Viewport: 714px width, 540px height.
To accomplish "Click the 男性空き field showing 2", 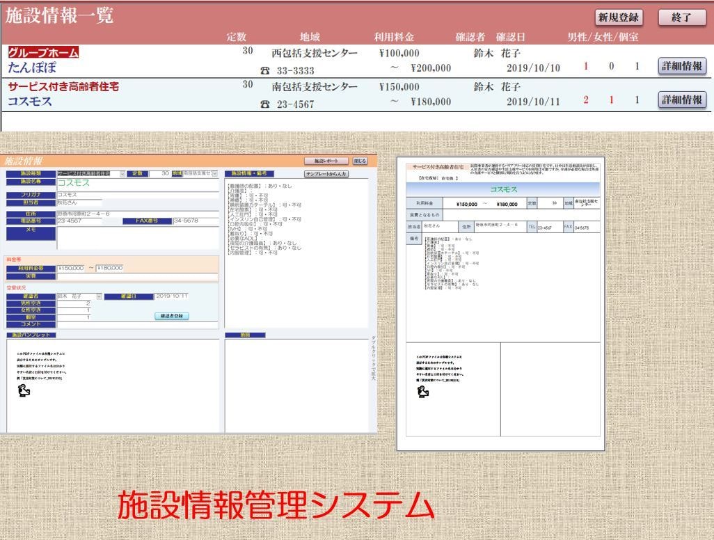I will pos(74,303).
